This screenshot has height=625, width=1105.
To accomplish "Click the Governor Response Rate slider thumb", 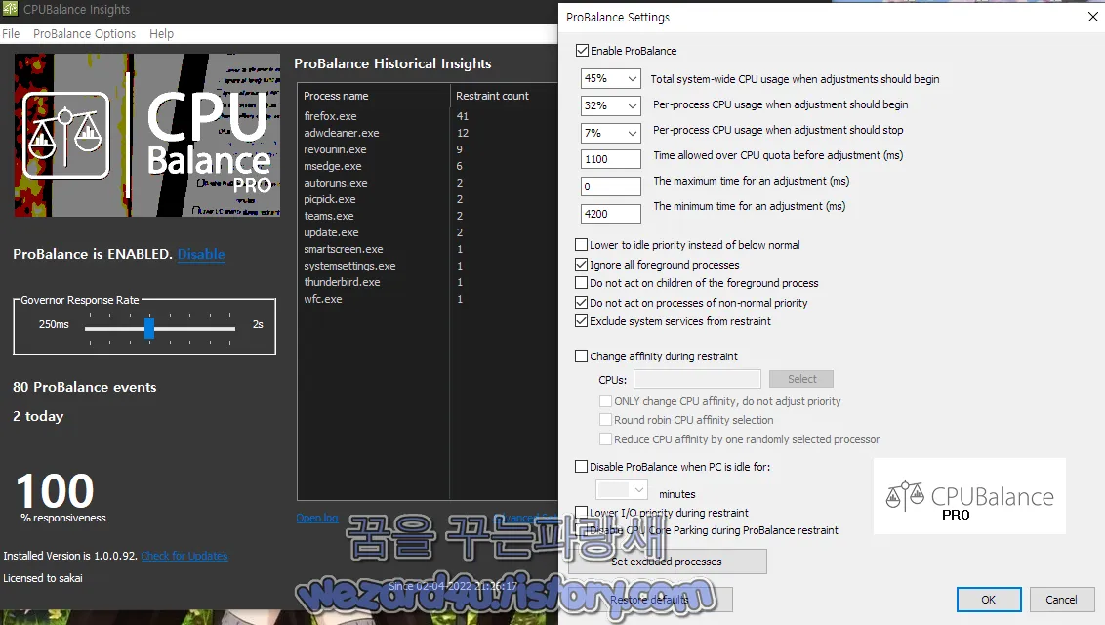I will (x=149, y=328).
